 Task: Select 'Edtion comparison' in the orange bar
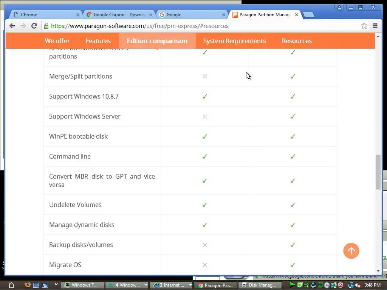(x=157, y=41)
